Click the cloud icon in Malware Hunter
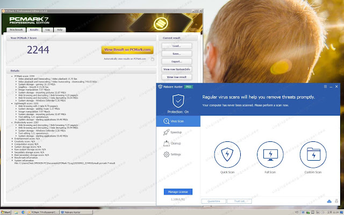Viewport: 344px width, 215px height. (329, 201)
